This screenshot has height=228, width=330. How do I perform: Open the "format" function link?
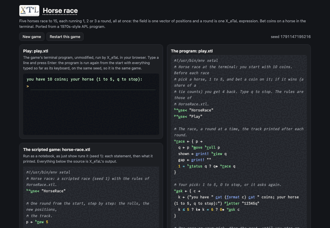point(233,197)
